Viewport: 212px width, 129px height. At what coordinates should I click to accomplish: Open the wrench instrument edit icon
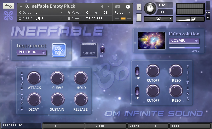point(8,6)
